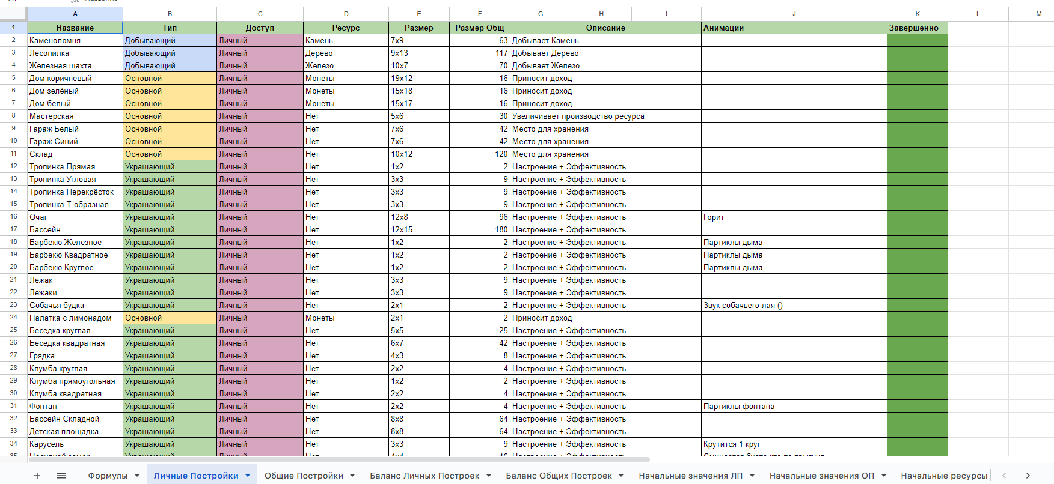Expand menu arrow on Баланс Личных Построек tab
This screenshot has height=484, width=1054.
(x=489, y=476)
